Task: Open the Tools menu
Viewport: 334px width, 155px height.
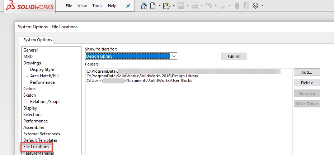Action: point(97,6)
